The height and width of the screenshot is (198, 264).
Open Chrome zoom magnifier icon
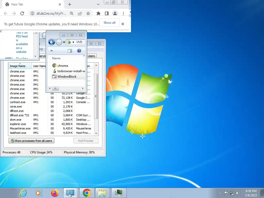pyautogui.click(x=72, y=13)
